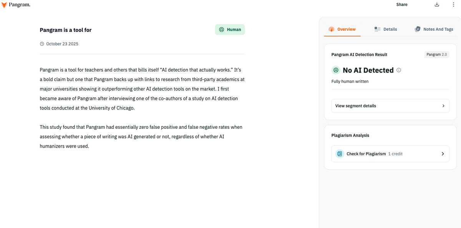461x228 pixels.
Task: Click the tags icon on Notes And Tags
Action: [x=418, y=29]
